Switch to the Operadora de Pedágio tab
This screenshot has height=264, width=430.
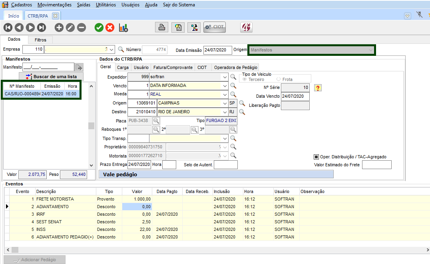pos(236,67)
